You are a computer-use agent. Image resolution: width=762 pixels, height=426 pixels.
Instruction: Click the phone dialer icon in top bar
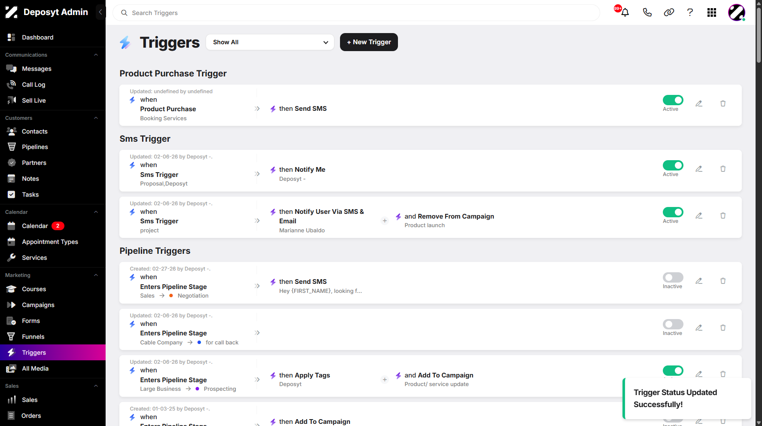647,12
